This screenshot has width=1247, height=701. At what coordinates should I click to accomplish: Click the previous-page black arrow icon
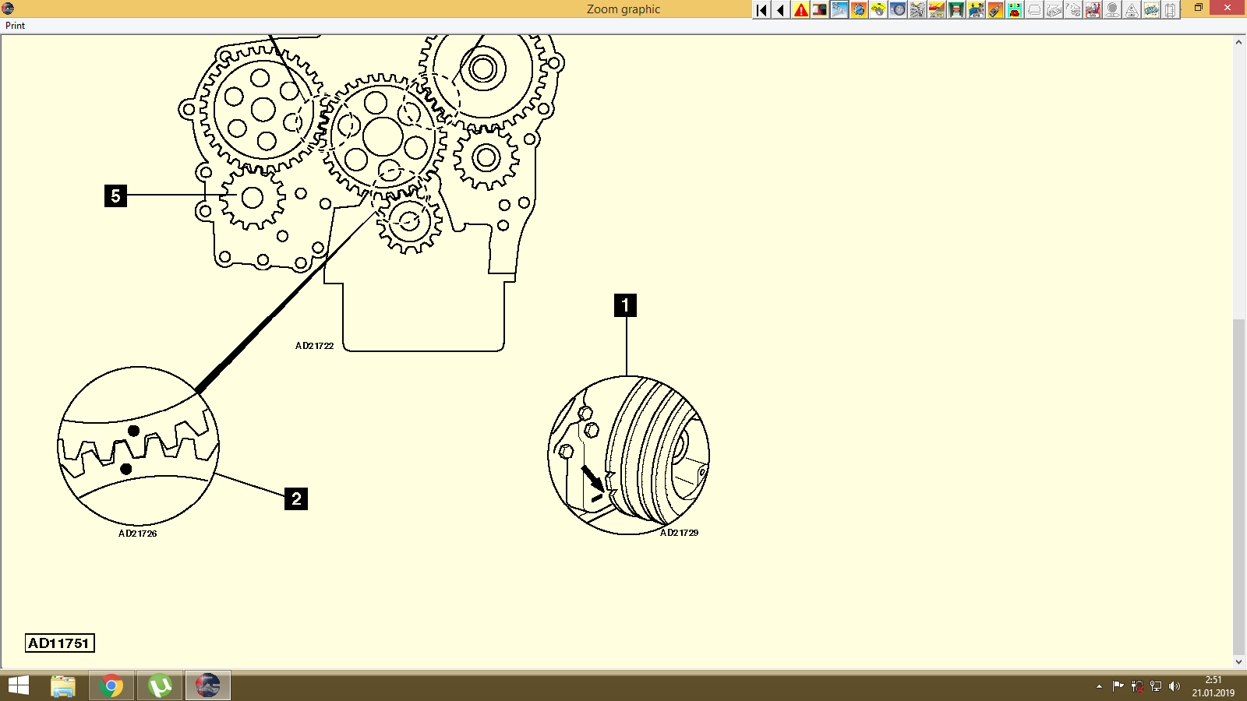pos(781,10)
